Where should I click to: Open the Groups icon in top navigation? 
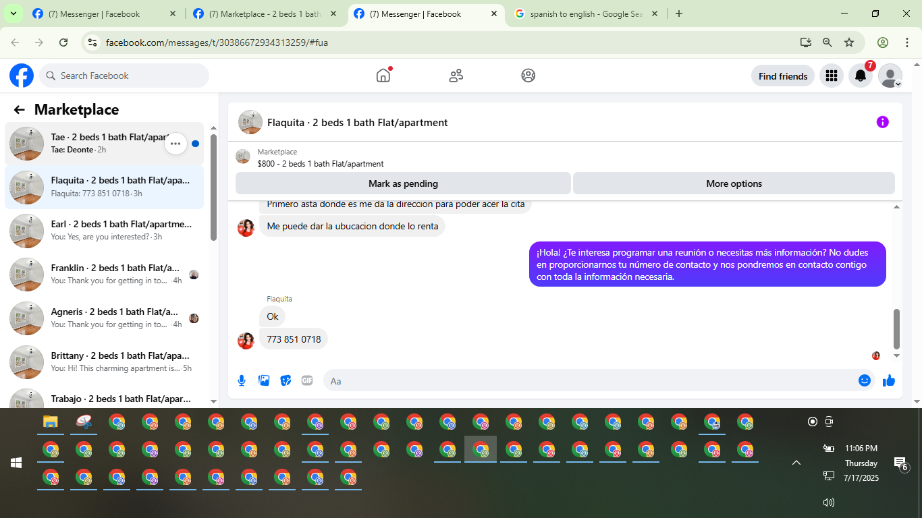coord(528,76)
